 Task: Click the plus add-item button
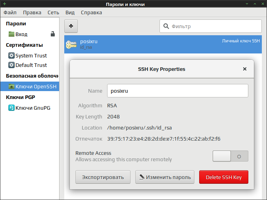71,26
